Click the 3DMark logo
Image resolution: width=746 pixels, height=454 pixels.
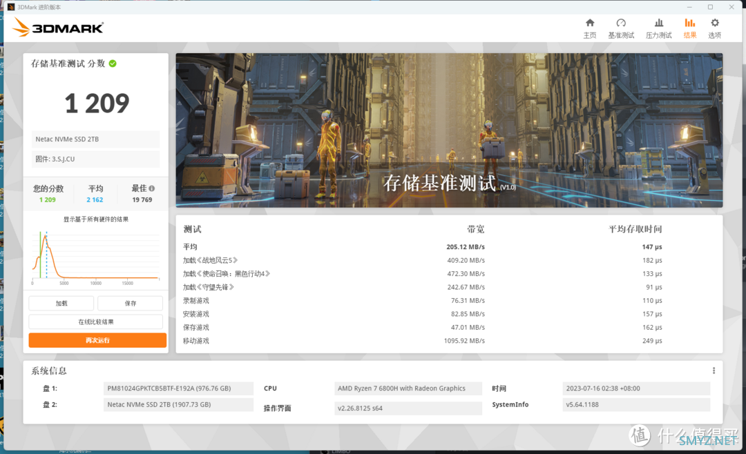tap(57, 28)
